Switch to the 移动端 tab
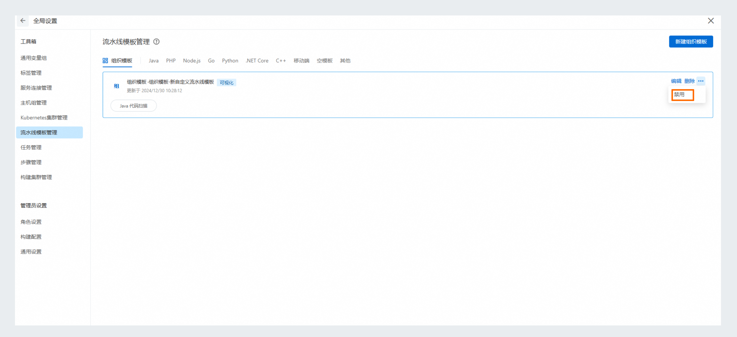The width and height of the screenshot is (737, 337). (x=301, y=61)
